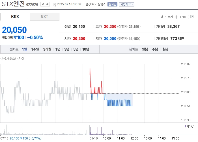Screen dimensions: 198x142
Task: Click the 봉차트 label
Action: tap(134, 49)
